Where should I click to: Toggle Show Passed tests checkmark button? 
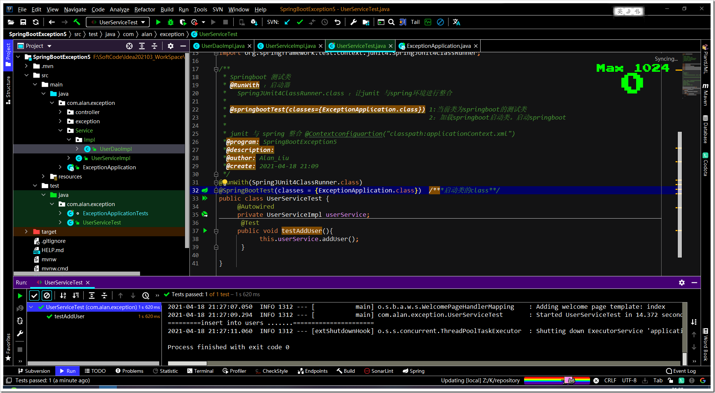tap(34, 295)
